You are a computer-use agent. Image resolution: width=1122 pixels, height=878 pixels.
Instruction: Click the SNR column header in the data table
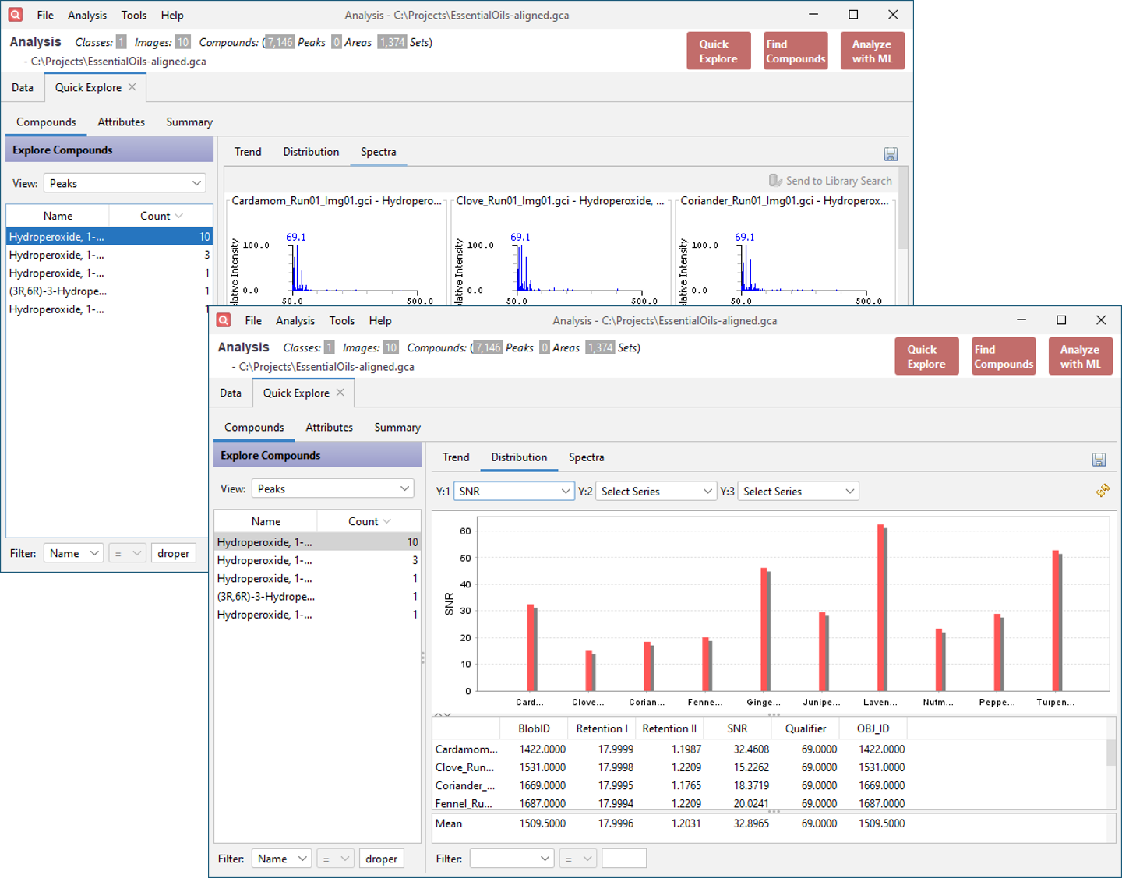[737, 728]
